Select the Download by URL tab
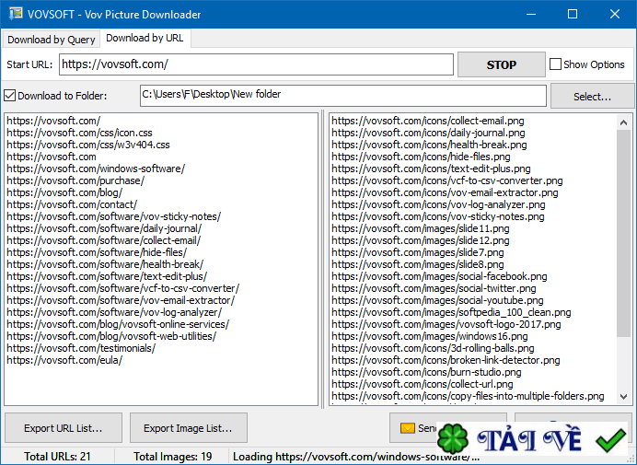This screenshot has height=465, width=637. click(x=145, y=38)
